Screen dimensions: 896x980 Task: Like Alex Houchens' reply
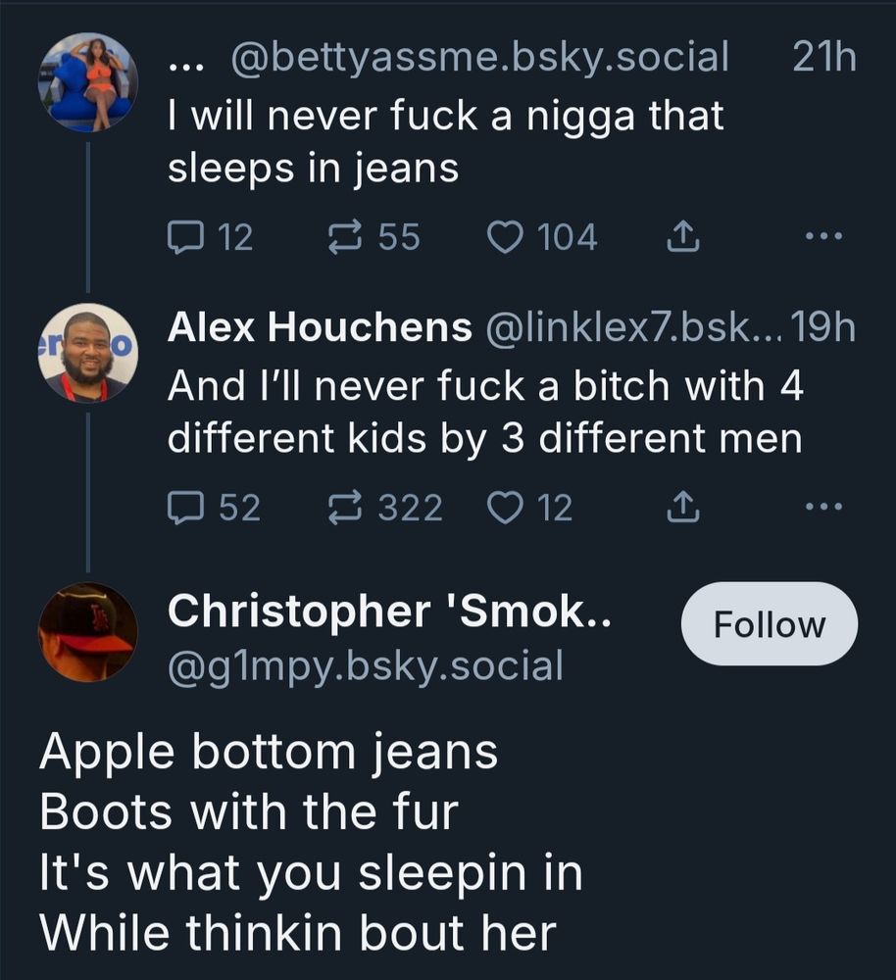click(x=504, y=506)
